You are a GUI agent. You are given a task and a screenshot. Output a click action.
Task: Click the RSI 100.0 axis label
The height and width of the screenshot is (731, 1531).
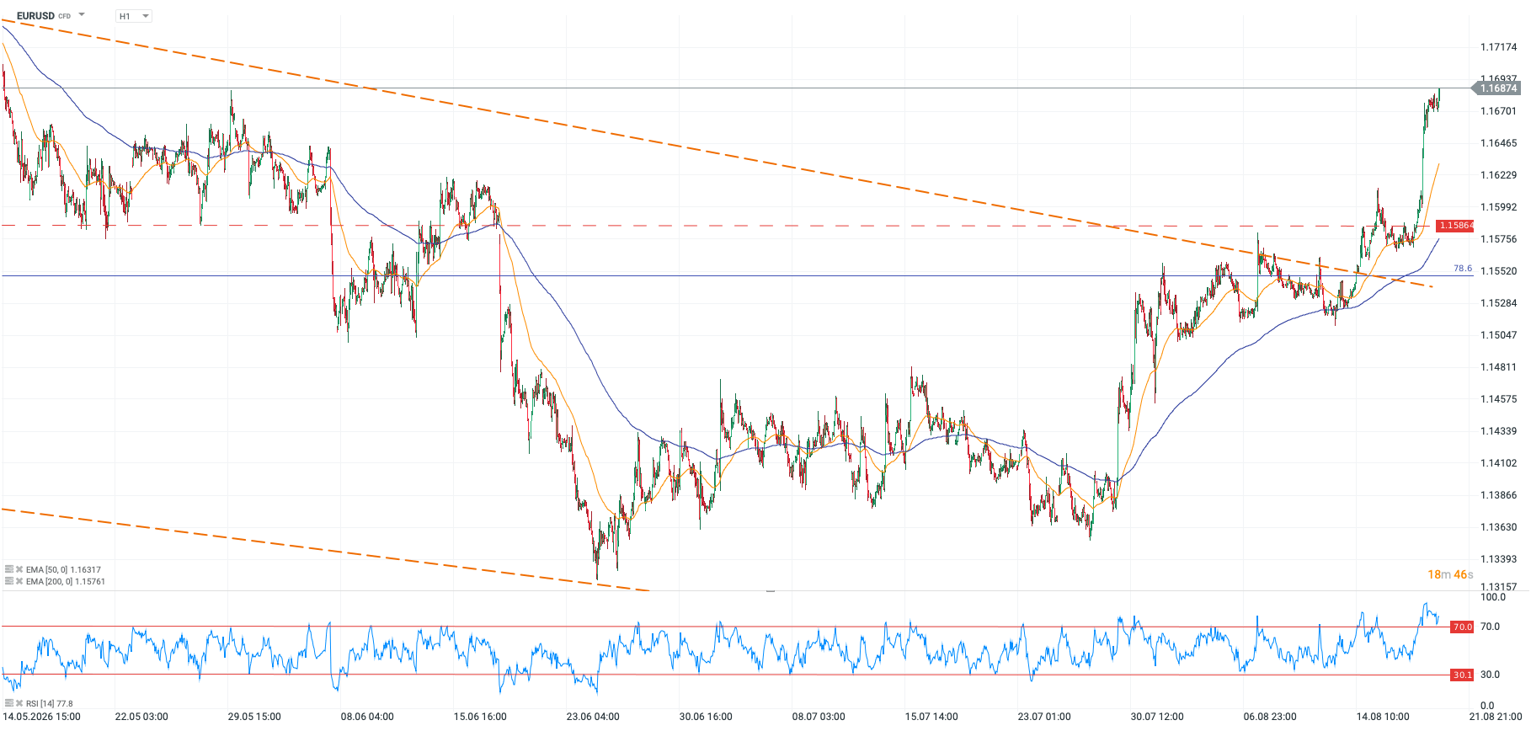(1493, 597)
